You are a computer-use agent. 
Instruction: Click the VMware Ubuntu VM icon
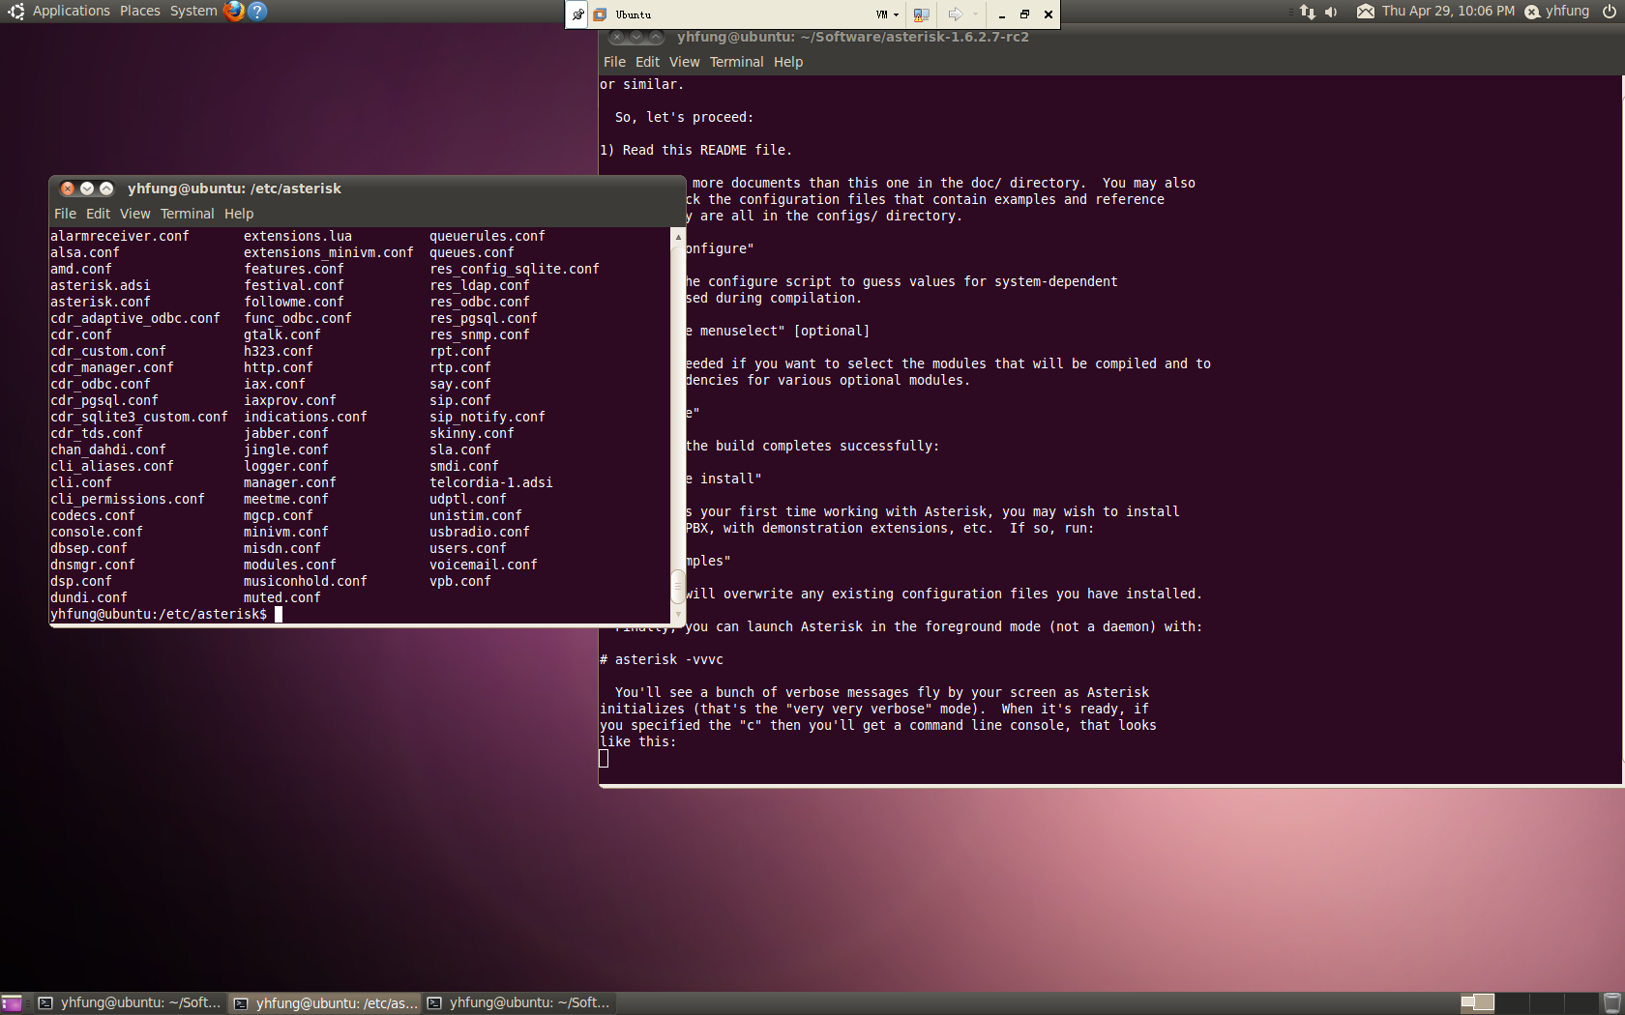[x=600, y=14]
